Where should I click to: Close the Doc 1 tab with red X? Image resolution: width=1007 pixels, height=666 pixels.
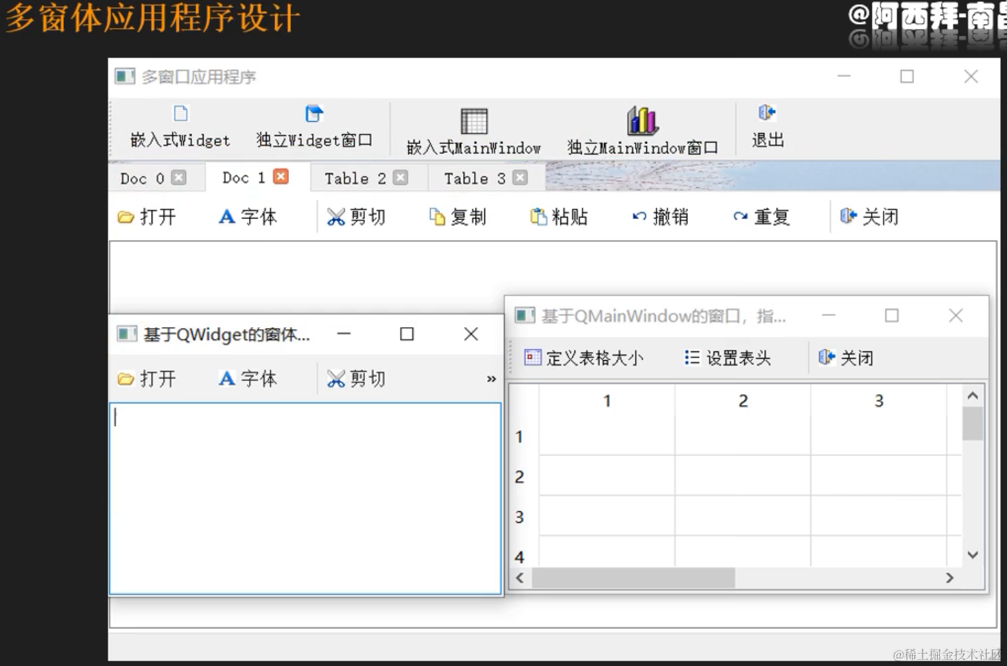281,177
